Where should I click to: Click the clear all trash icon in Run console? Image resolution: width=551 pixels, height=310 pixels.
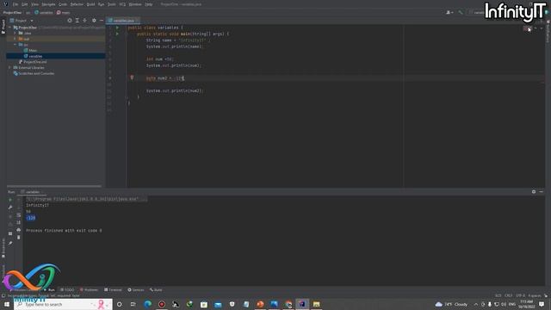point(19,238)
